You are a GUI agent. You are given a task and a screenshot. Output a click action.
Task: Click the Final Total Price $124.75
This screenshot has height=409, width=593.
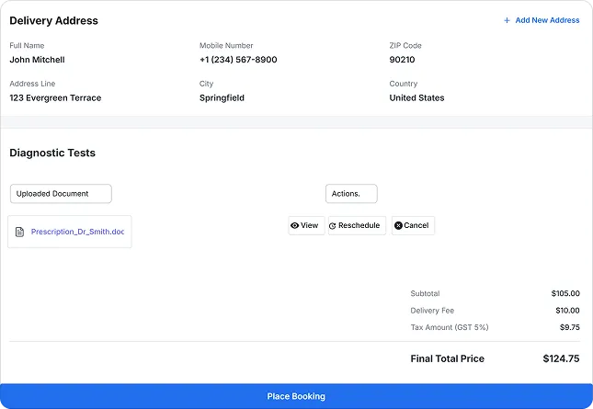[x=561, y=358]
